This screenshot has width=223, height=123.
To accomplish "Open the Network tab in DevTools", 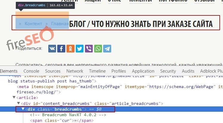I will click(x=75, y=71).
